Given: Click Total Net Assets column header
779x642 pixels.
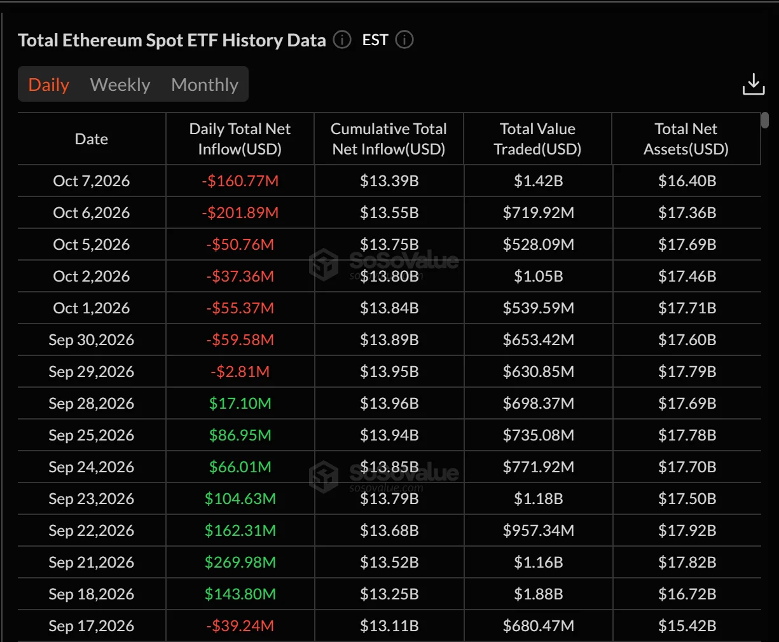Looking at the screenshot, I should (686, 139).
